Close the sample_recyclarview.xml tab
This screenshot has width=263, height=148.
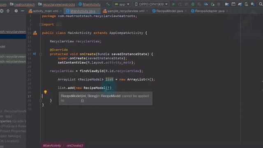pos(147,11)
